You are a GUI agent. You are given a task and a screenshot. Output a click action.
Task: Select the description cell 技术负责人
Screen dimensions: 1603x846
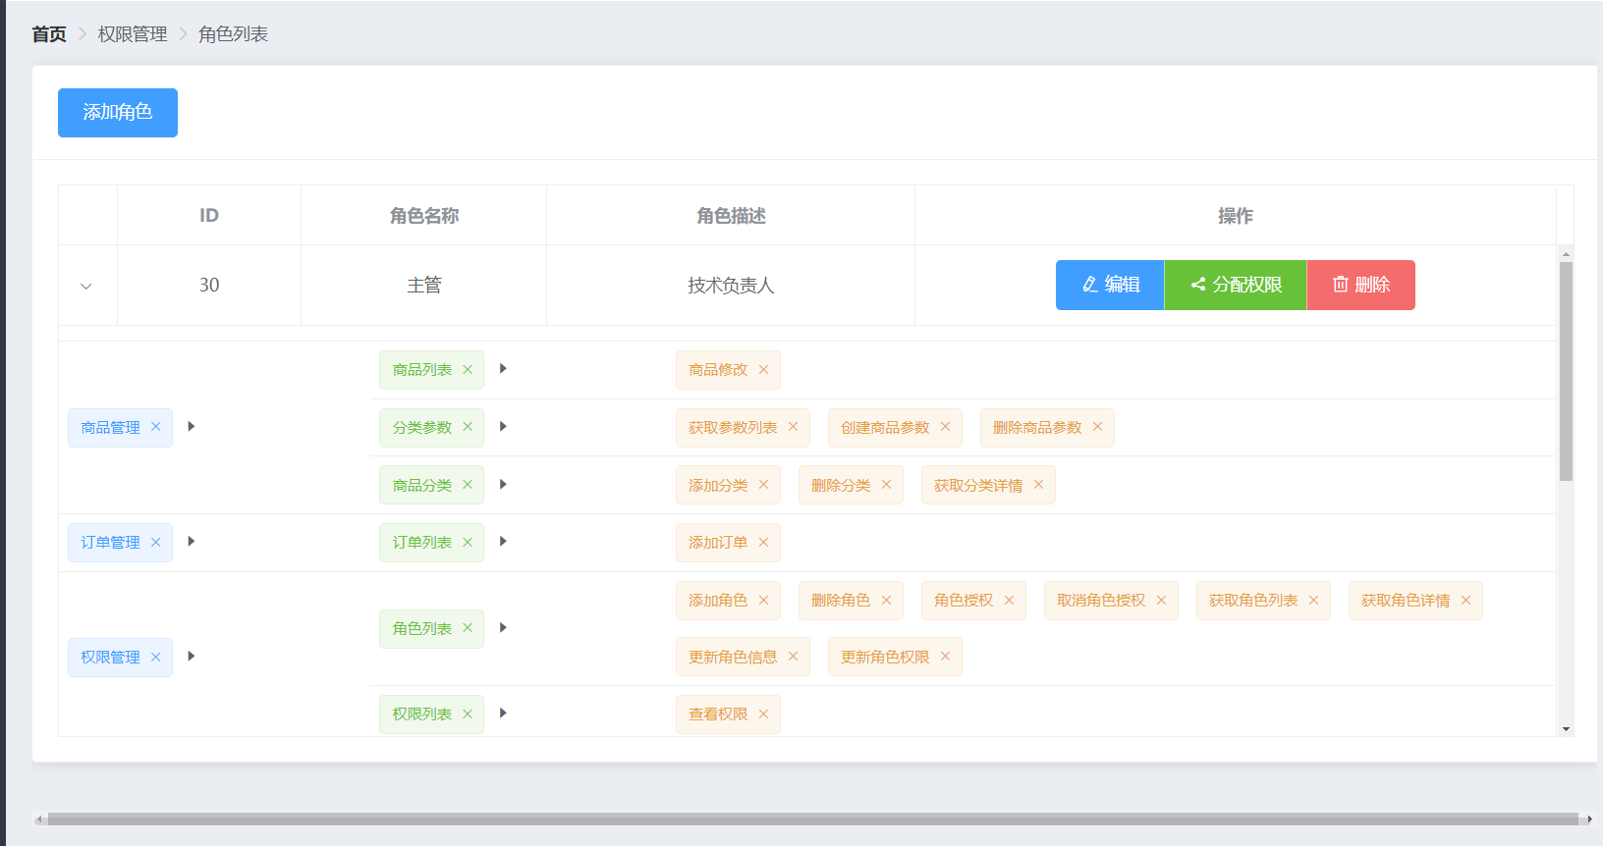click(731, 286)
